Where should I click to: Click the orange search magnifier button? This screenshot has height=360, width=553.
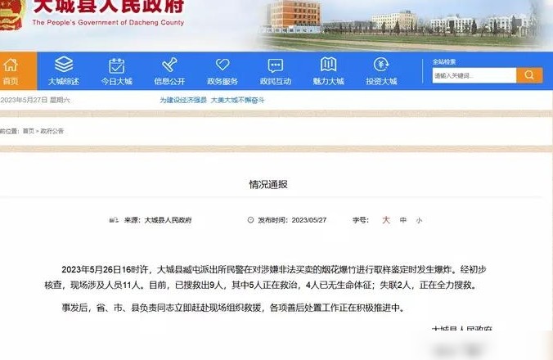pyautogui.click(x=529, y=75)
